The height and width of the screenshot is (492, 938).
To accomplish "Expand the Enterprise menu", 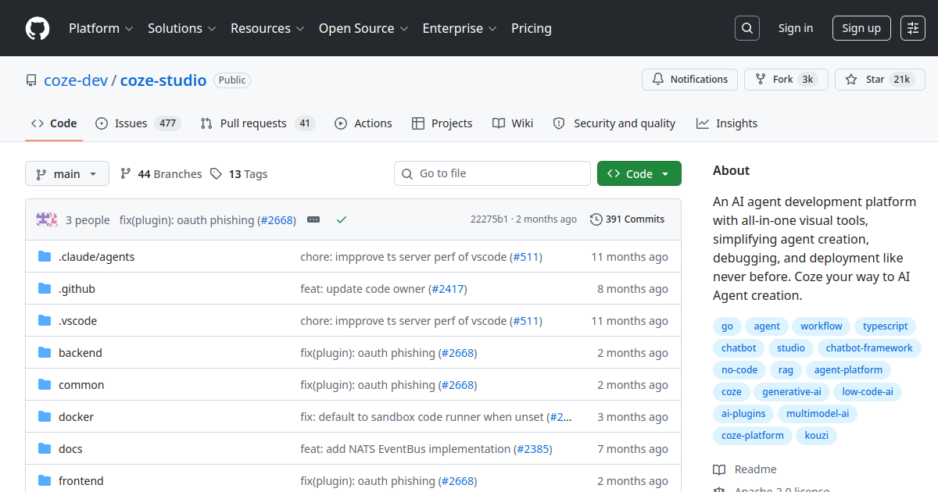I will [x=459, y=28].
